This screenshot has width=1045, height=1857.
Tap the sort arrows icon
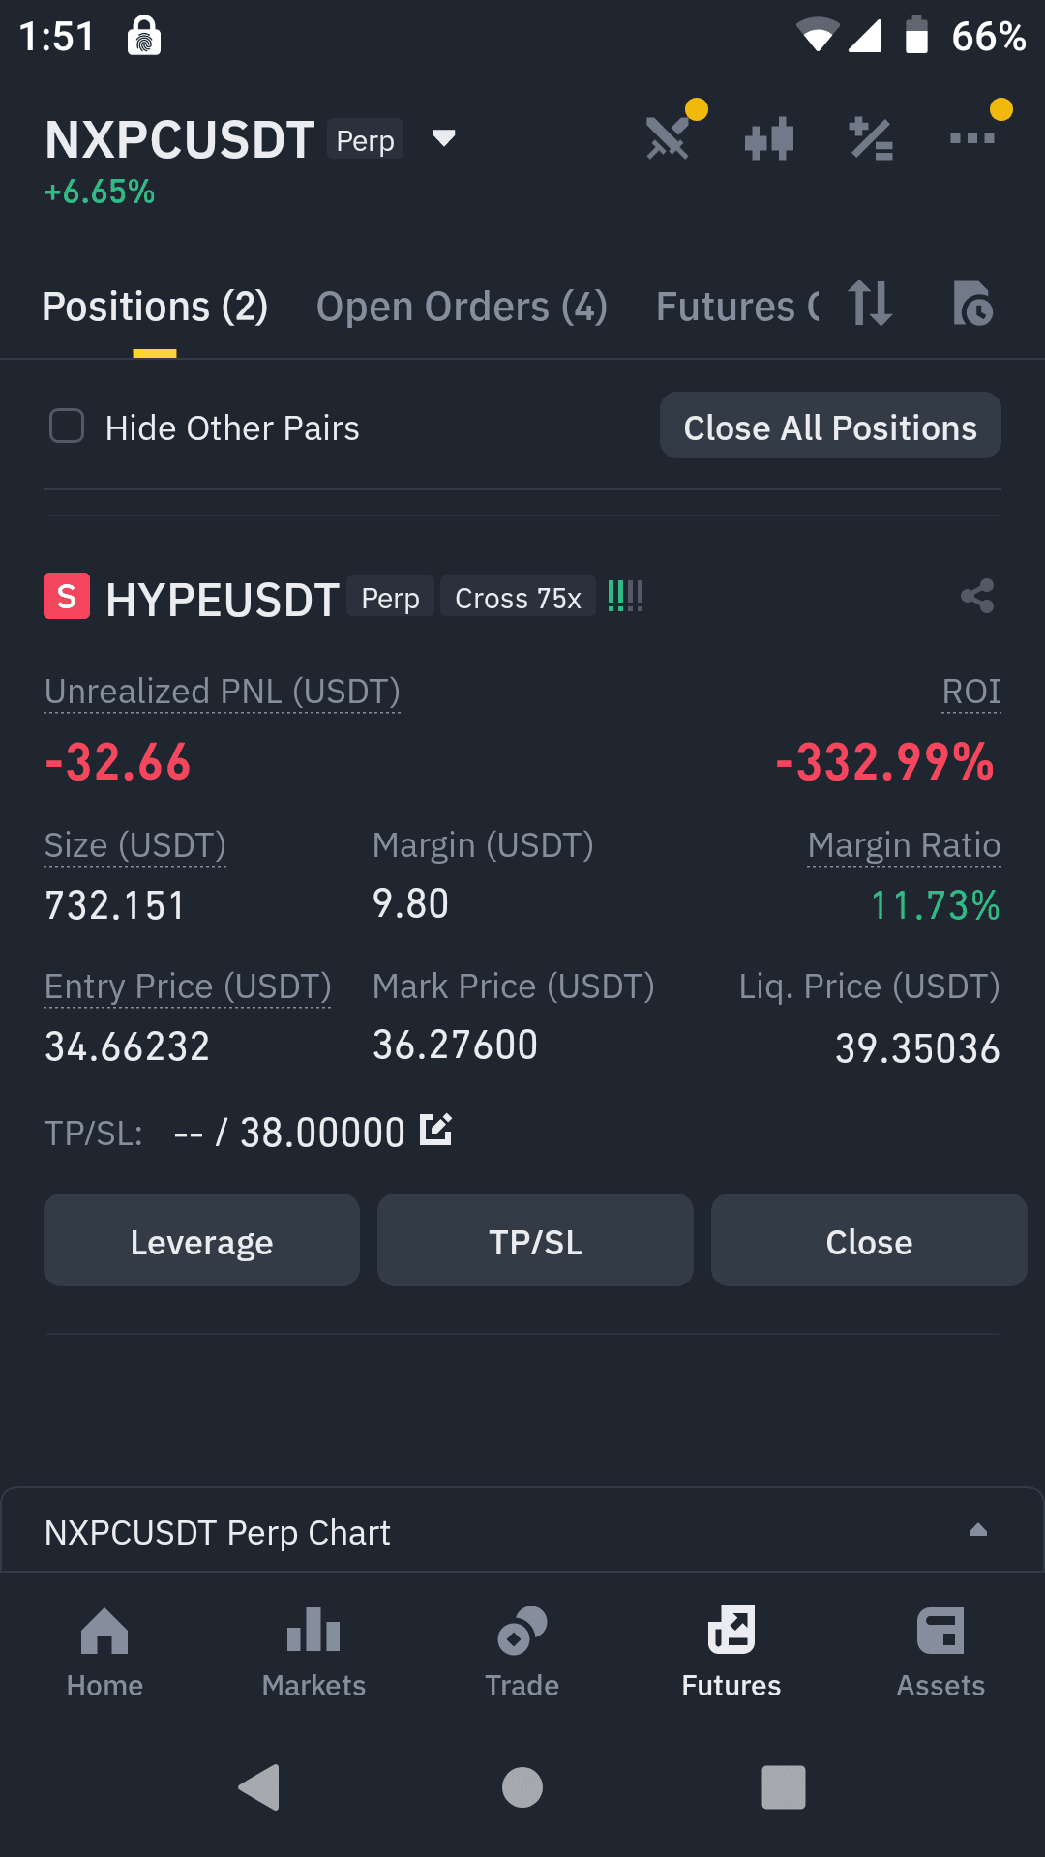869,303
